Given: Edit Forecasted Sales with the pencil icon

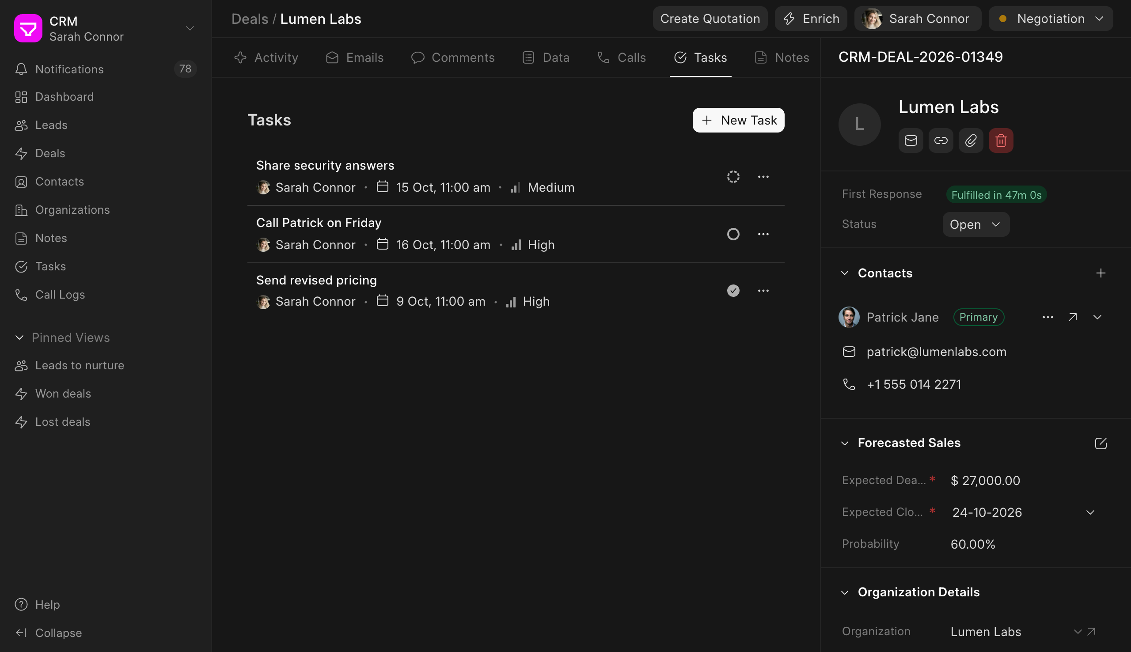Looking at the screenshot, I should (x=1101, y=444).
